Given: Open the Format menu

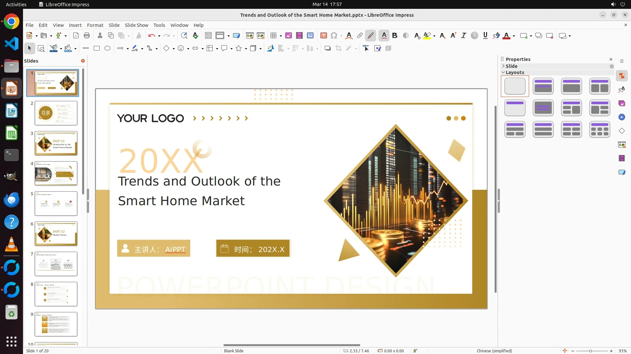Looking at the screenshot, I should click(95, 25).
